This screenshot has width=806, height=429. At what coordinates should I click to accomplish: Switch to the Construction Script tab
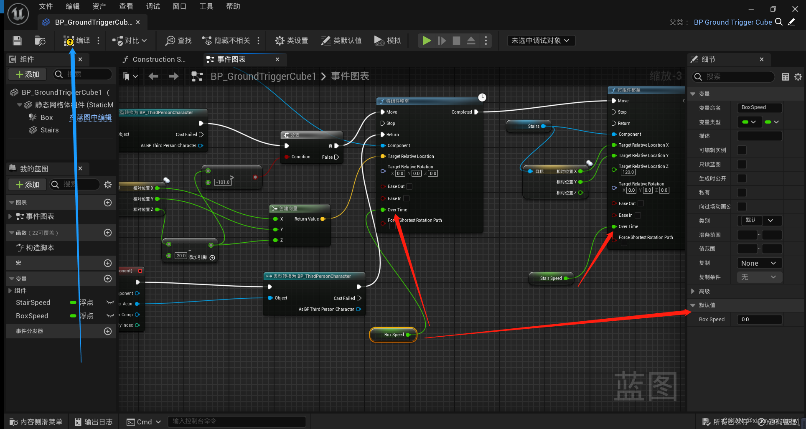pyautogui.click(x=159, y=59)
